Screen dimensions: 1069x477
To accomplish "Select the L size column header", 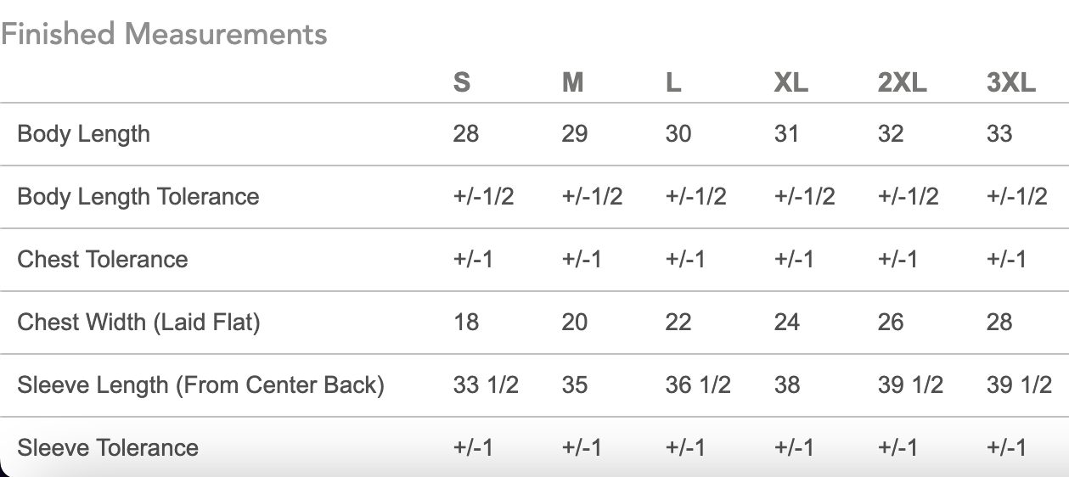I will point(673,82).
